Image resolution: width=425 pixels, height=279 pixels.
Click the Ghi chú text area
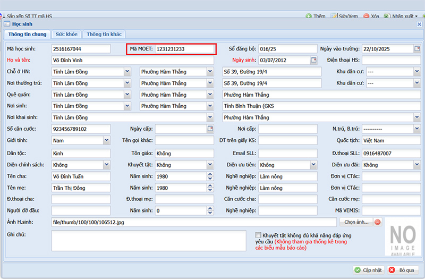click(x=149, y=241)
